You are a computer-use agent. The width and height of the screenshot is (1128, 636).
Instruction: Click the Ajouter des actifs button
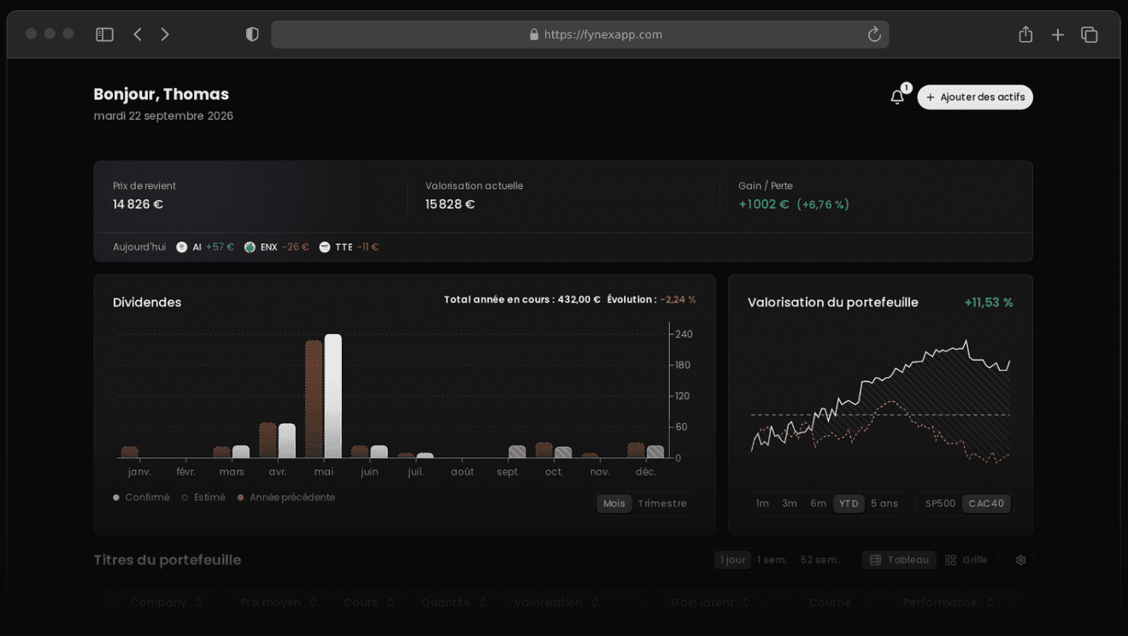click(975, 97)
